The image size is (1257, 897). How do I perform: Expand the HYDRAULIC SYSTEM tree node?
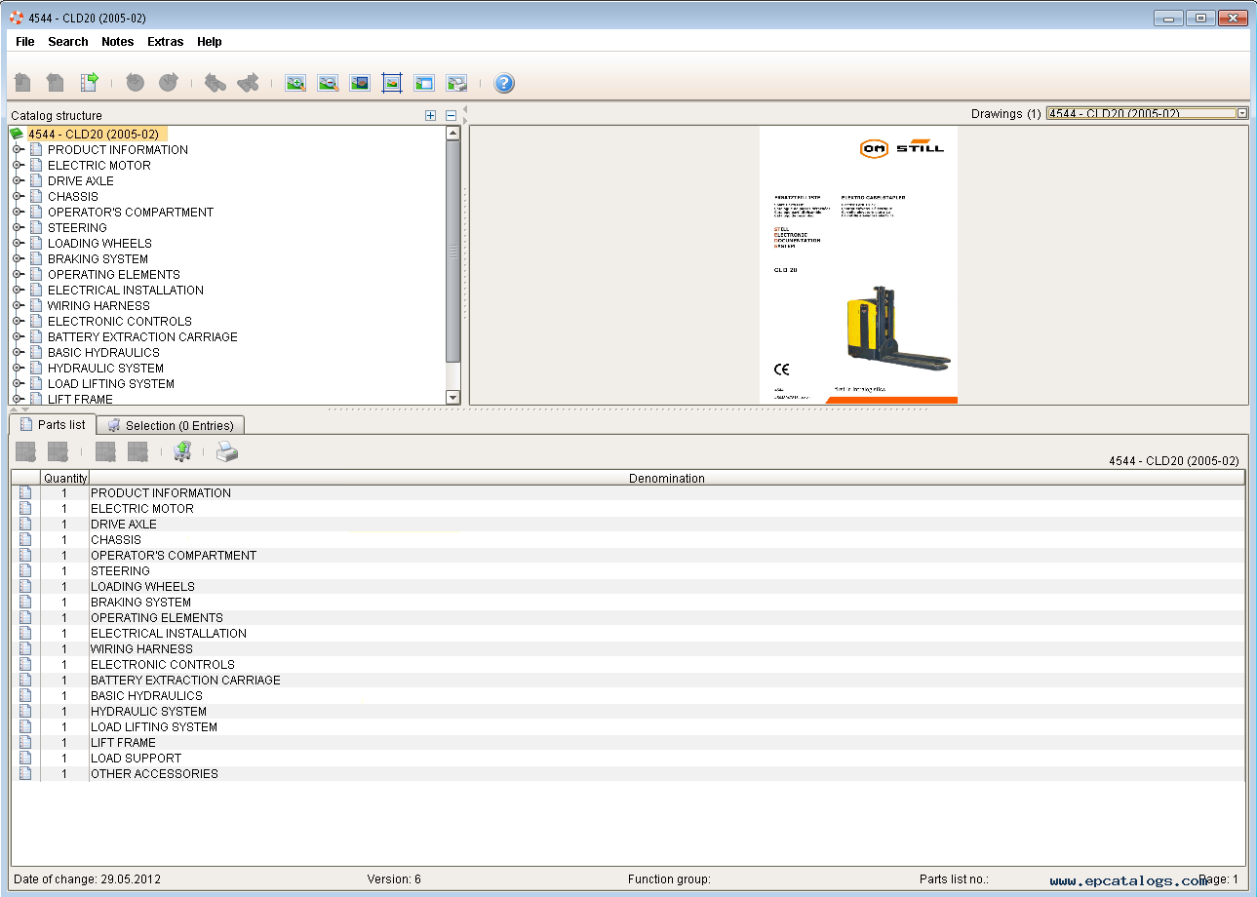coord(18,369)
